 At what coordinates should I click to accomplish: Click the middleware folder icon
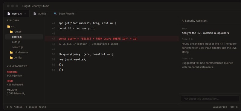point(11,52)
